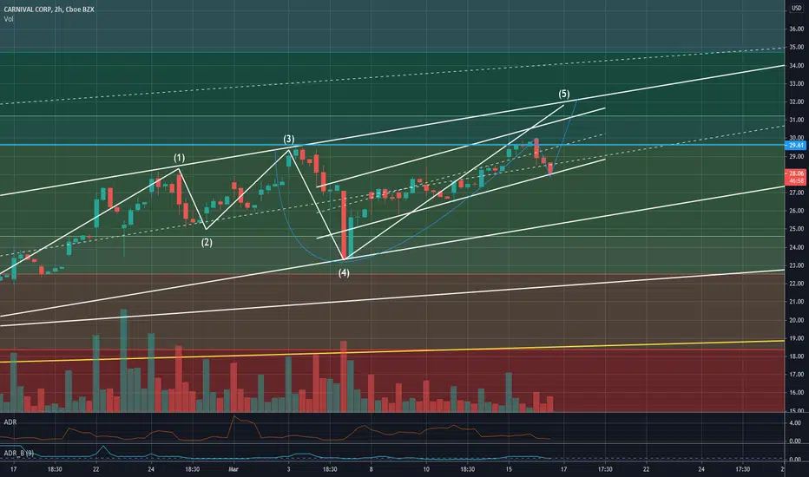Click the 21.00 price scale value

(x=796, y=301)
